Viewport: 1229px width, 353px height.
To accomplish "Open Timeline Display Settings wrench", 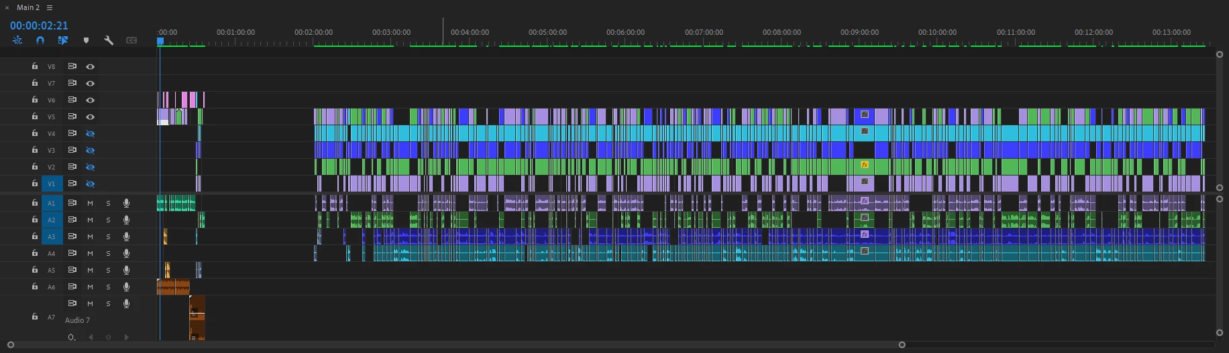I will pyautogui.click(x=109, y=40).
